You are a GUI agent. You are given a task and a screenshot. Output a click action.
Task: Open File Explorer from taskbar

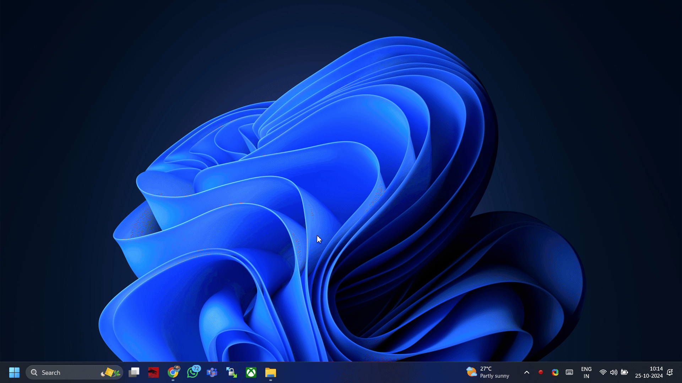(x=271, y=372)
